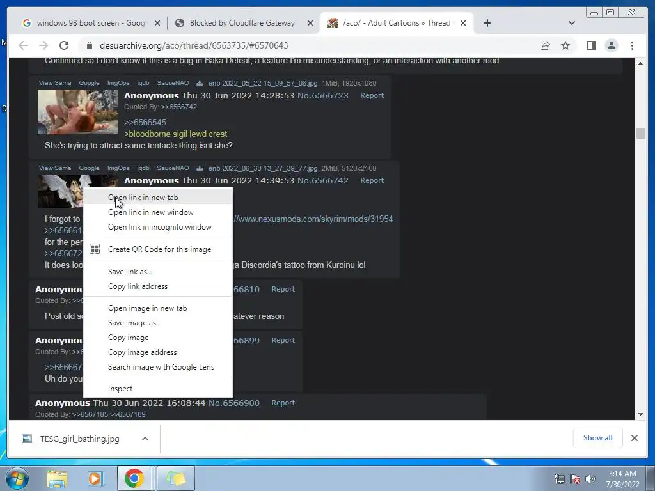Select Create QR Code for this image
This screenshot has width=655, height=491.
[158, 249]
